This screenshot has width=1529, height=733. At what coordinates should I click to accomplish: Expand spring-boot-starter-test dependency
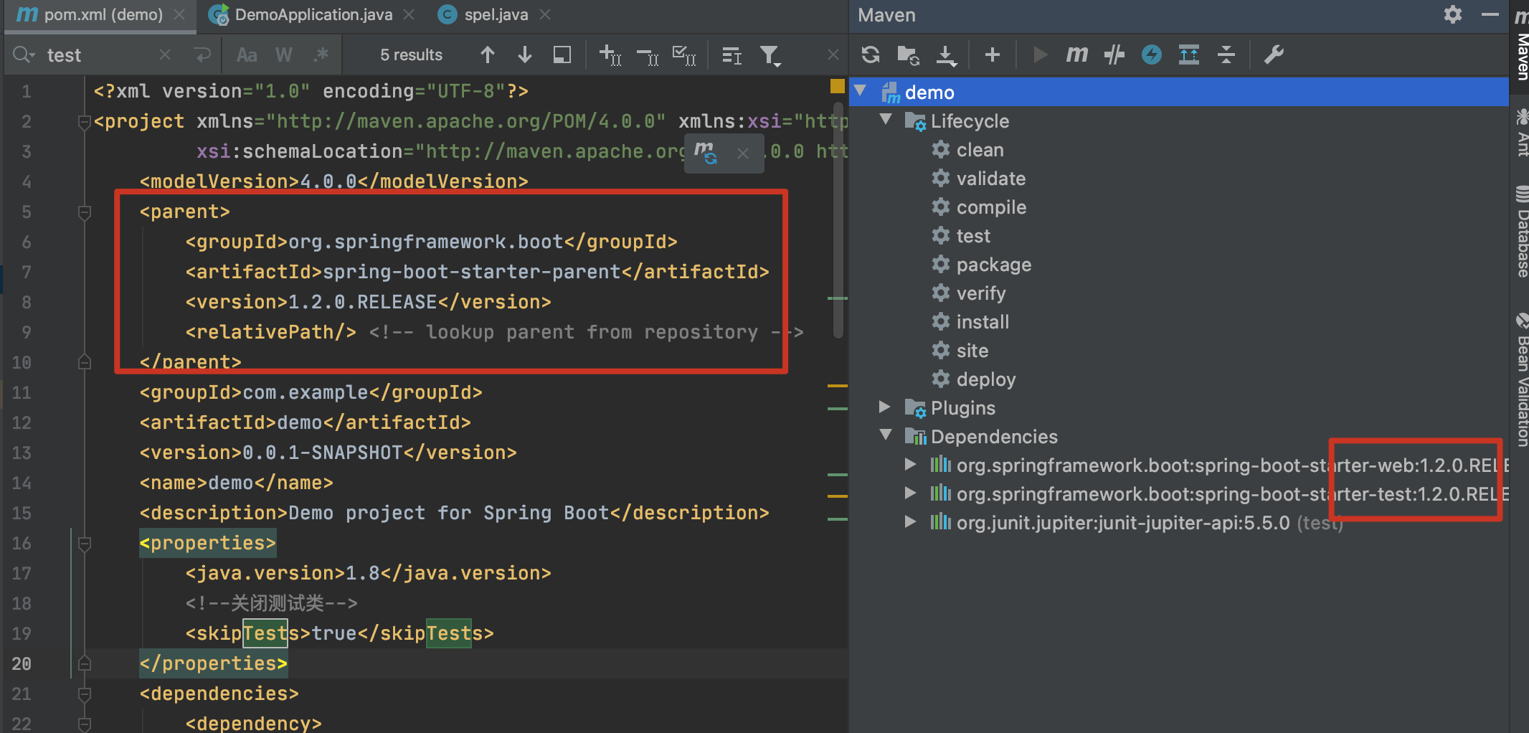(910, 493)
